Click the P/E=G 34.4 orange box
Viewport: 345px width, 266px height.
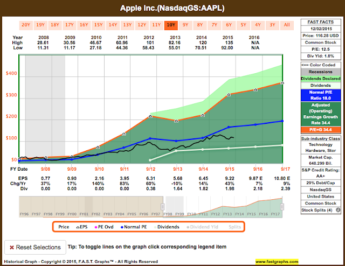[321, 130]
